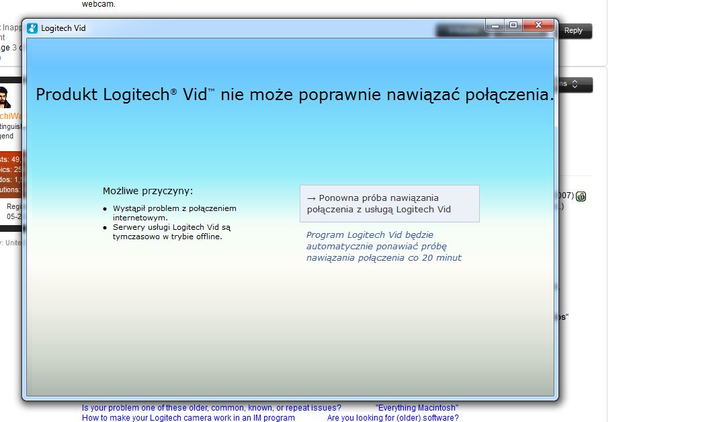
Task: Click 'Serwery usługi Logitech Vid' bullet text
Action: [x=172, y=232]
